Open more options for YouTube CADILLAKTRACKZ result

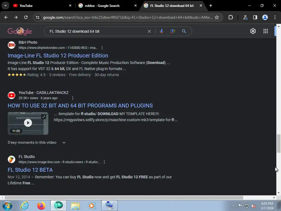pos(72,98)
